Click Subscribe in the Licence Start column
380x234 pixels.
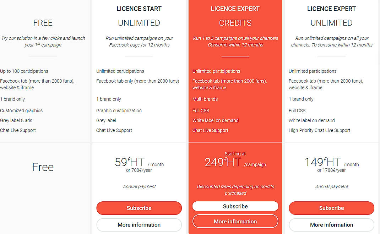tap(139, 208)
